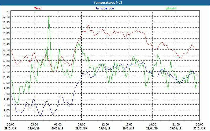
Task: Click the tall green Windchill spike peak
Action: pyautogui.click(x=49, y=16)
